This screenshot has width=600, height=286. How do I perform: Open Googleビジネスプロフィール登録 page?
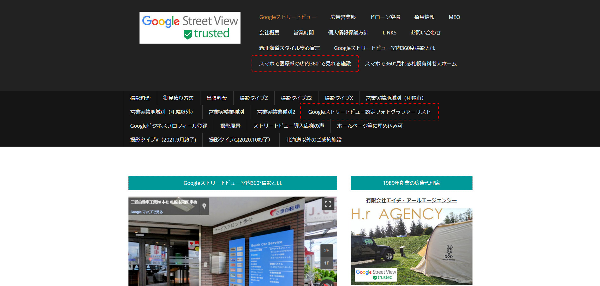tap(169, 126)
